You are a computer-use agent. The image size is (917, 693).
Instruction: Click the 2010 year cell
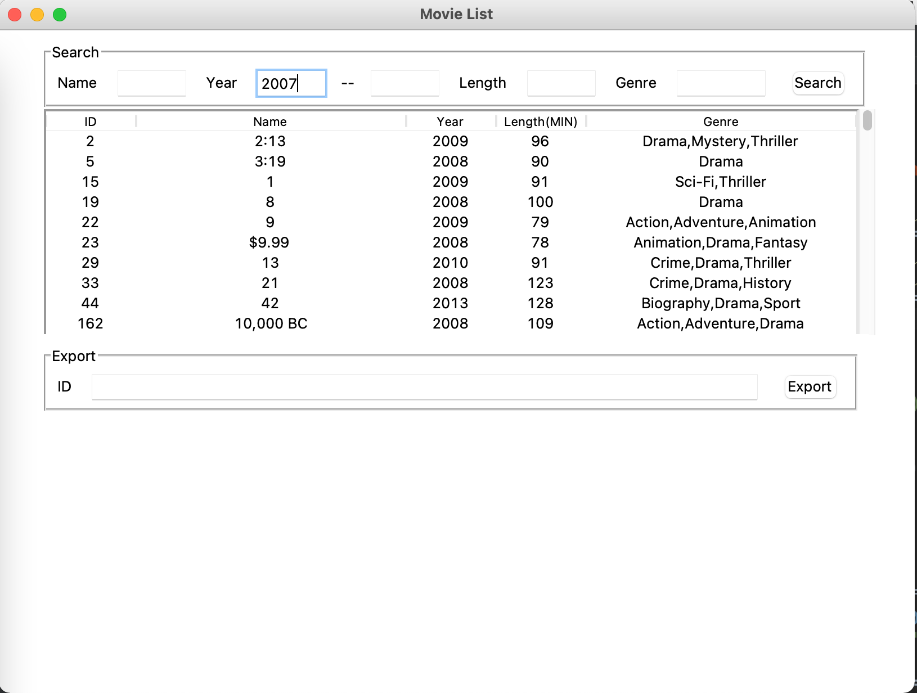click(451, 263)
